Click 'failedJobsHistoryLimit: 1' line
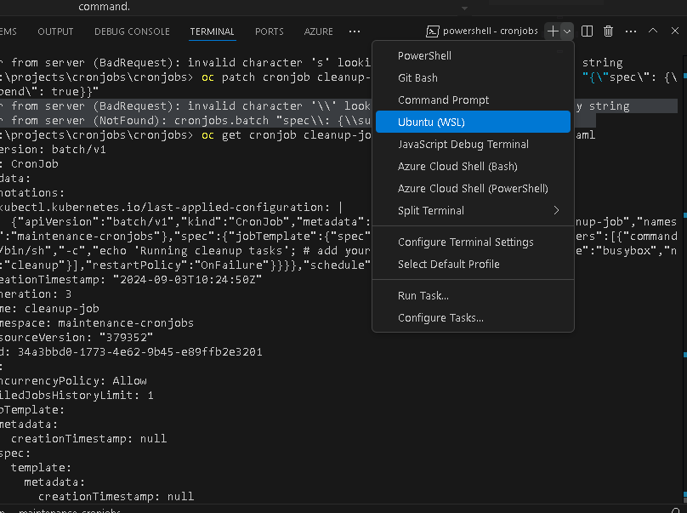 pos(77,395)
